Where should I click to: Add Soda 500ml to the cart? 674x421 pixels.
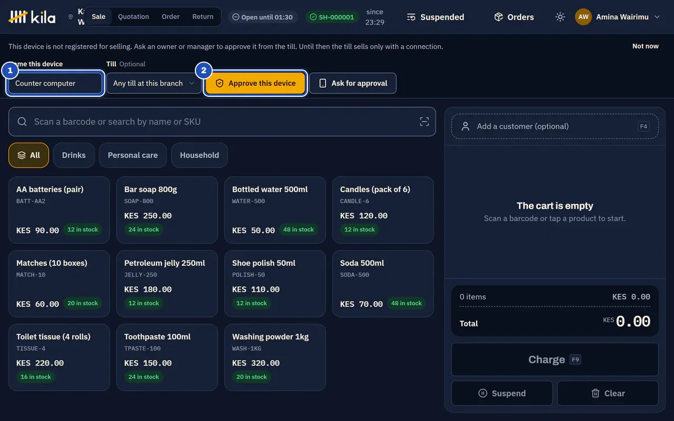pos(383,284)
